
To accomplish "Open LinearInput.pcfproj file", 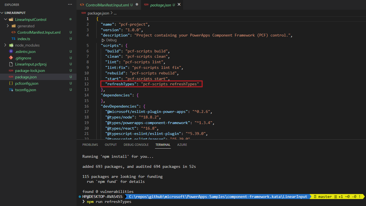I will (x=31, y=64).
